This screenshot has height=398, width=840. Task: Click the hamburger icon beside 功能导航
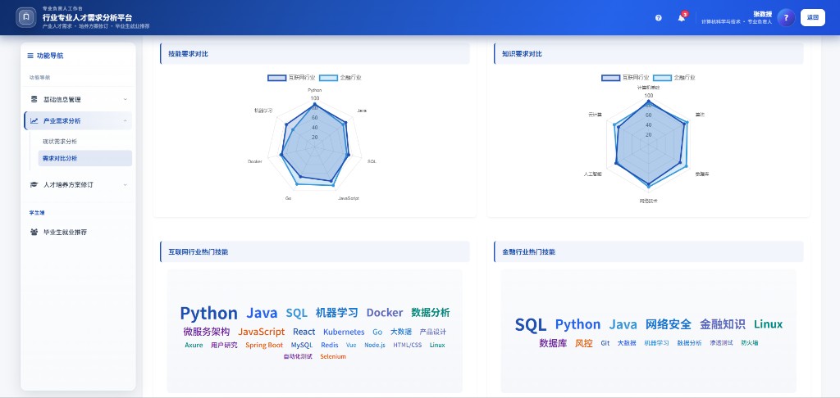30,56
